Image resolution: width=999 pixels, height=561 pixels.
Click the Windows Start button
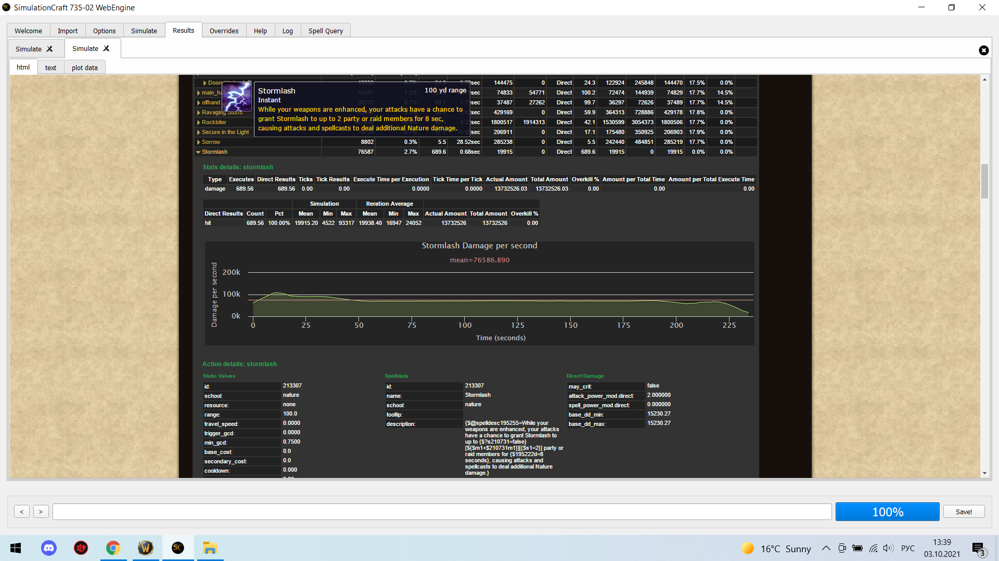pyautogui.click(x=16, y=548)
